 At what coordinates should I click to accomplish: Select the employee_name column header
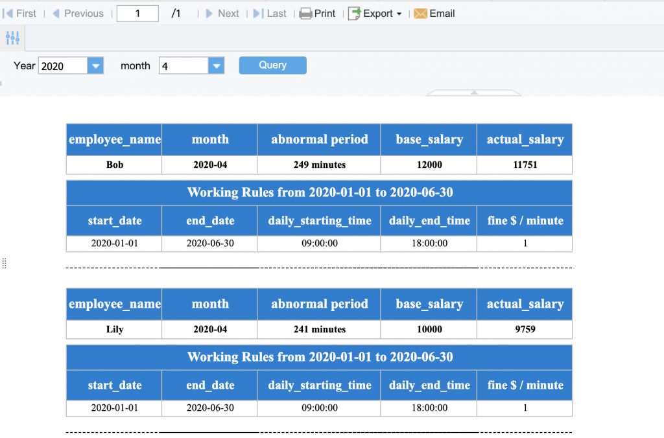tap(113, 139)
